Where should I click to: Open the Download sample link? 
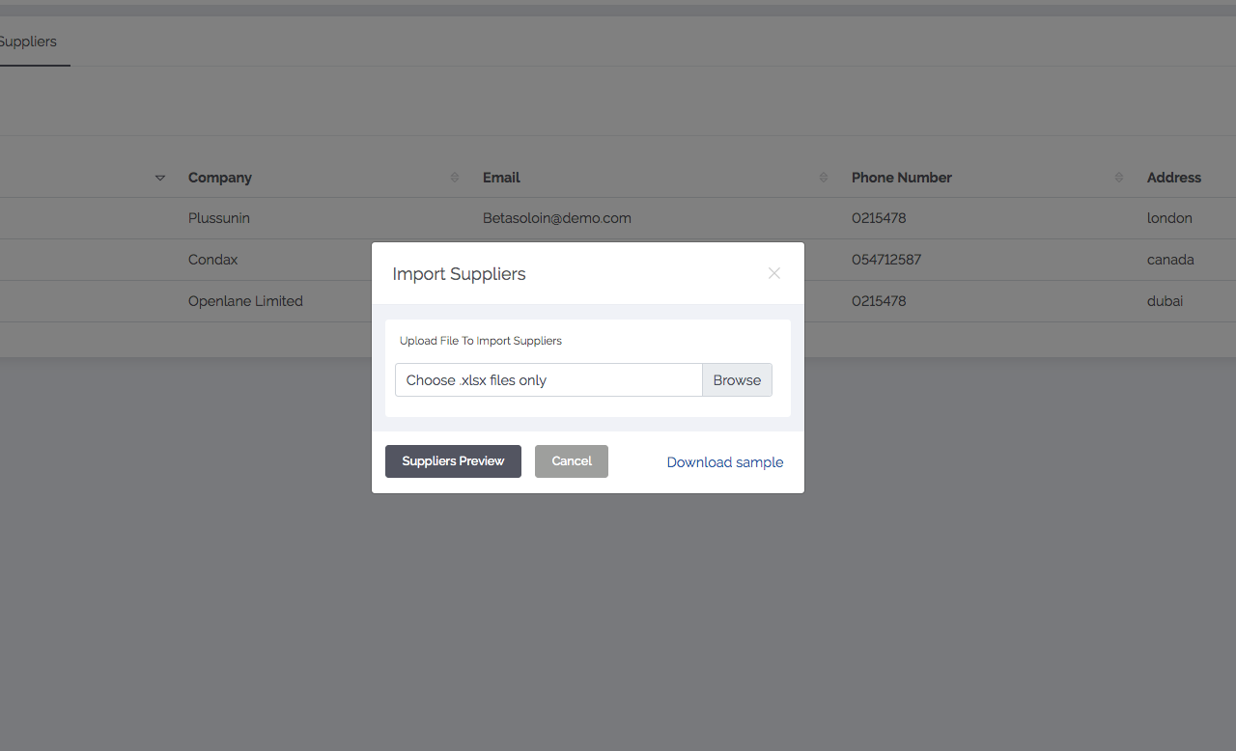click(724, 462)
